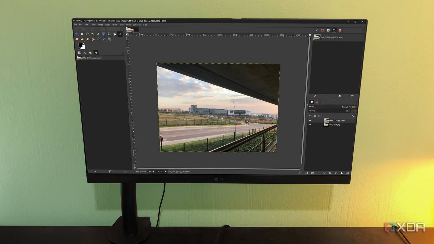Open the layer Mode dropdown showing Normal
The width and height of the screenshot is (434, 244).
pos(346,107)
